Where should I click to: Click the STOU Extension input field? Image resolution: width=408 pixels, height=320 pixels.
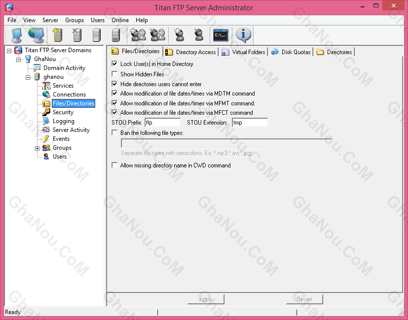(250, 122)
